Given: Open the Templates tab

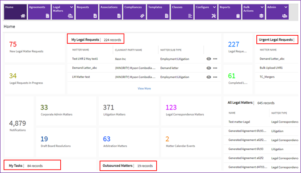Looking at the screenshot, I should click(x=159, y=12).
